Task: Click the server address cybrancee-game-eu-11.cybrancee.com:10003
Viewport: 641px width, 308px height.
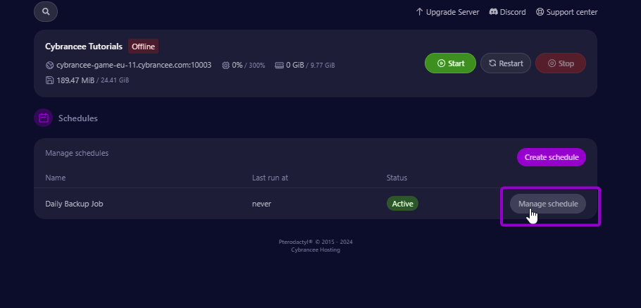Action: pyautogui.click(x=134, y=65)
